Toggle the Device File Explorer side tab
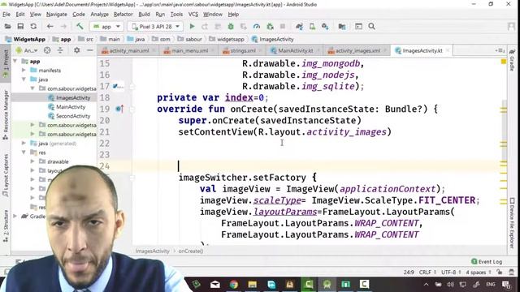The image size is (520, 292). click(x=512, y=223)
